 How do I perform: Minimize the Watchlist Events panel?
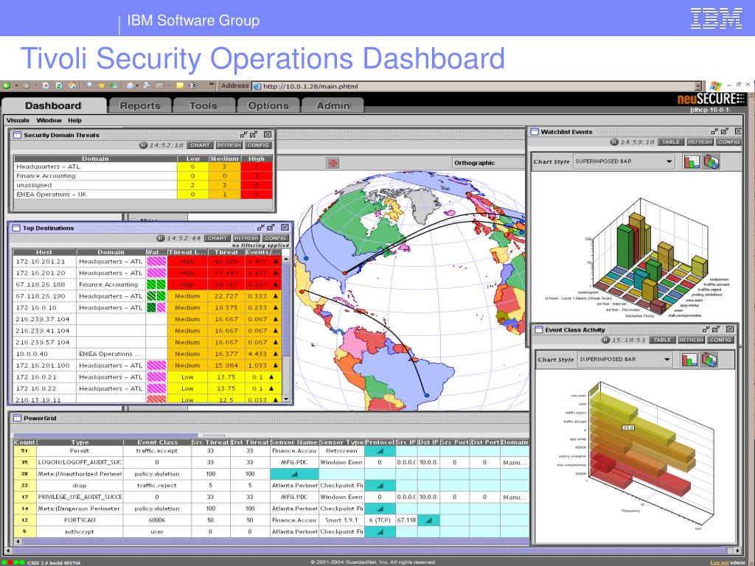pyautogui.click(x=714, y=131)
